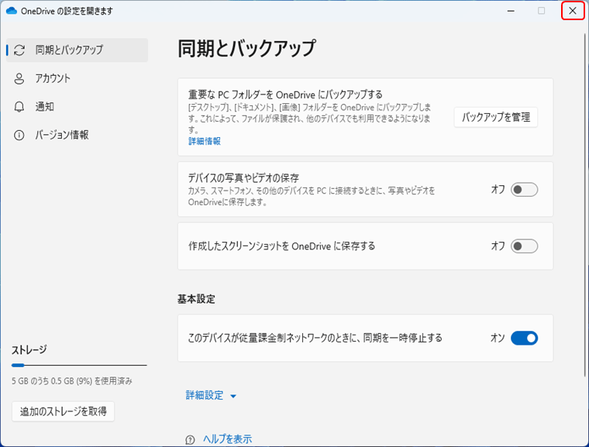Click the arrow next to 詳細設定
Viewport: 589px width, 447px height.
tap(233, 396)
